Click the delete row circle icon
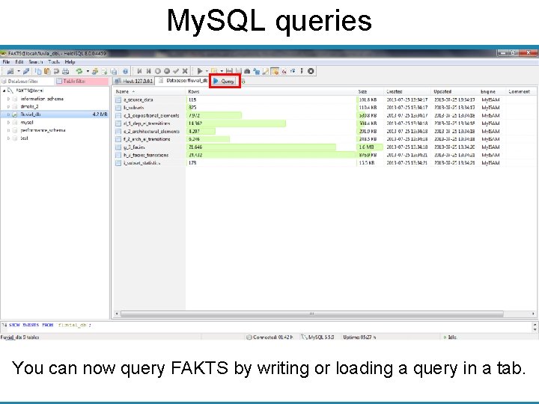The height and width of the screenshot is (404, 539). tap(167, 71)
